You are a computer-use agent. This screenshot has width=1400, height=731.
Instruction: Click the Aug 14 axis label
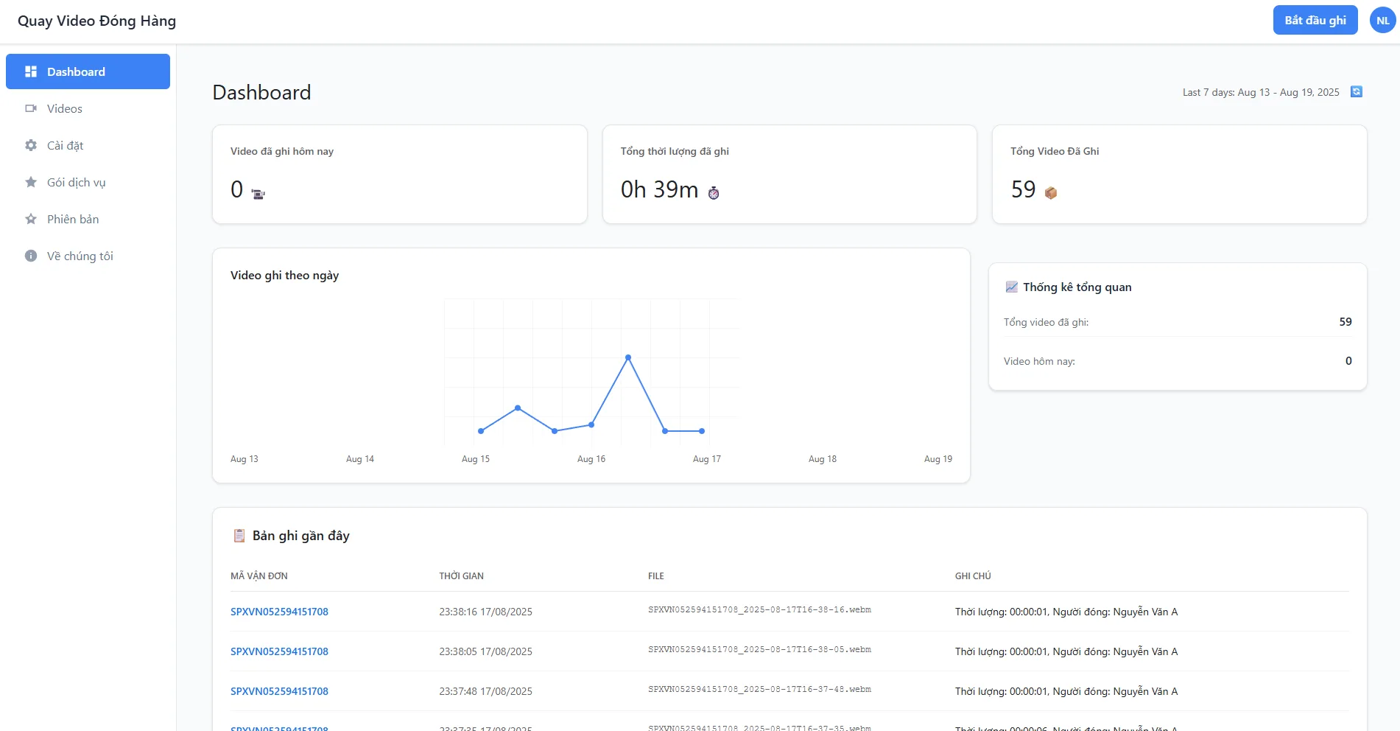[x=360, y=459]
